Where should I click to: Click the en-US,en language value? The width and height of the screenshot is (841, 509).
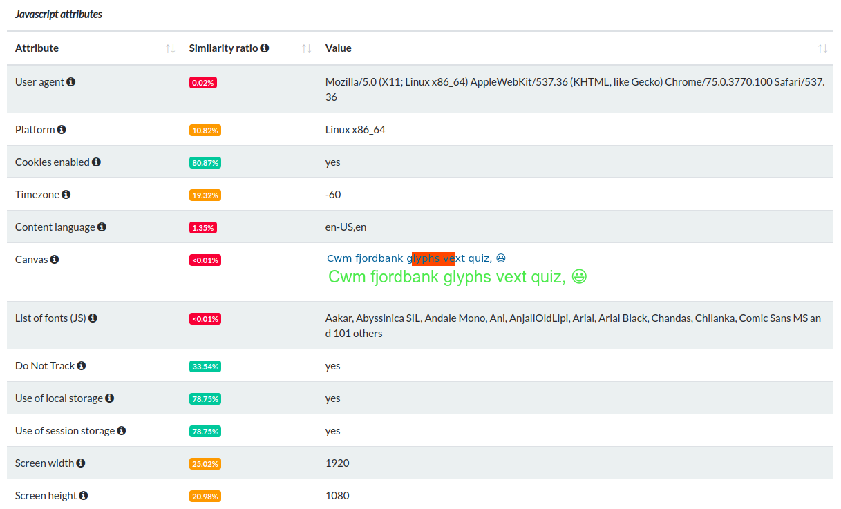tap(346, 227)
